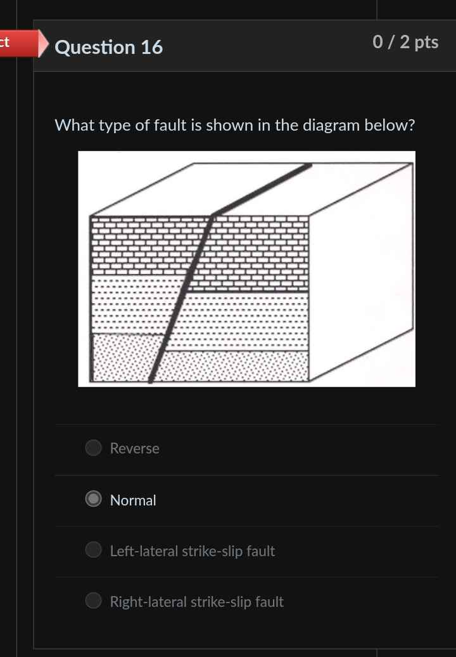The height and width of the screenshot is (657, 456).
Task: Click the Right-lateral strike-slip fault text
Action: click(x=196, y=602)
